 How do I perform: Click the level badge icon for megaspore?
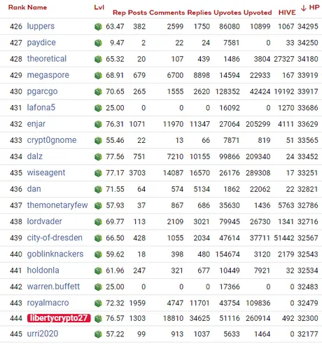coord(98,75)
